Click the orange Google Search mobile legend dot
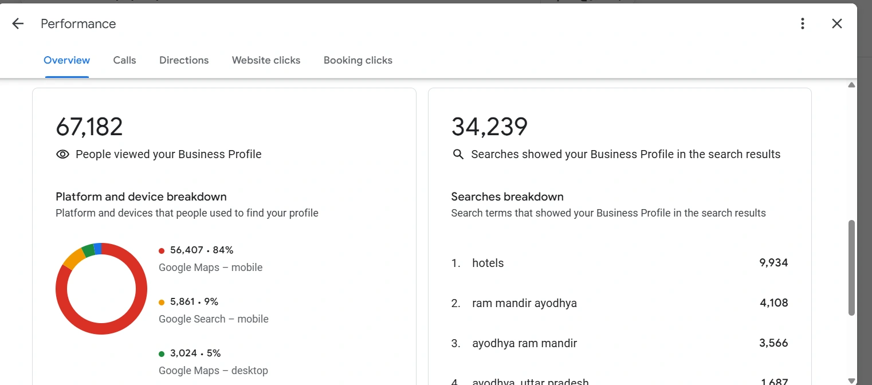872x385 pixels. point(162,302)
